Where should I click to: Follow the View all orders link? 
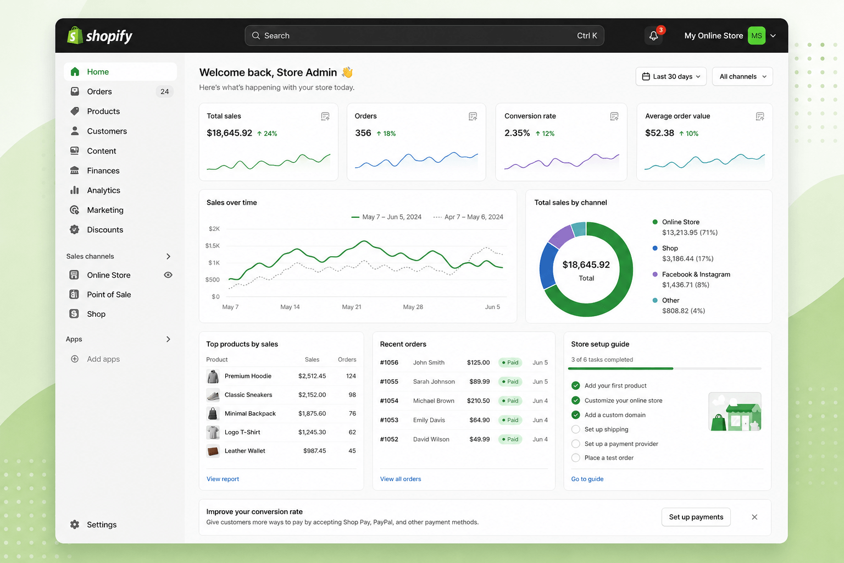[401, 479]
